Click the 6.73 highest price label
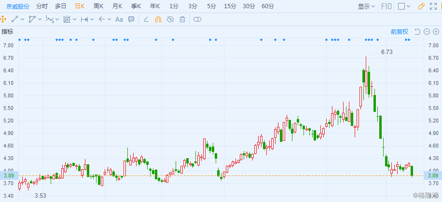The image size is (442, 202). click(x=387, y=52)
